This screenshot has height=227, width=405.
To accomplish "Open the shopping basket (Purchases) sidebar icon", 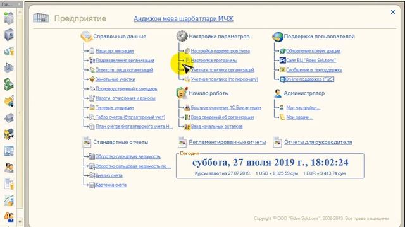I will 9,68.
